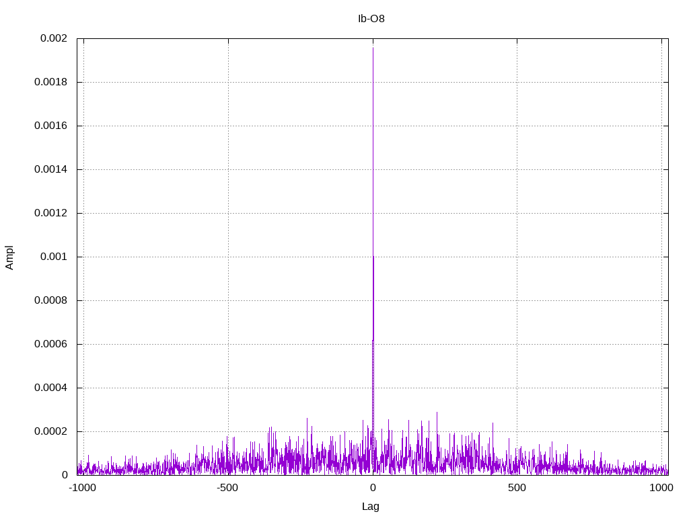Viewport: 689px width, 516px height.
Task: Click the 500 x-axis tick label
Action: point(517,488)
